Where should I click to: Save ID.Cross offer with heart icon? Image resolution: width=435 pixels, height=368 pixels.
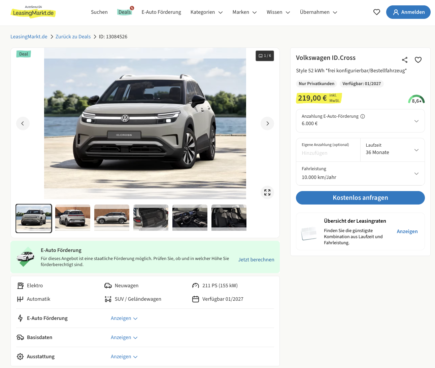click(x=418, y=60)
